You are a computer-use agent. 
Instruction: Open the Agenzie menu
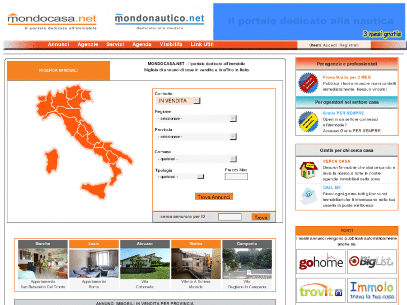pyautogui.click(x=88, y=44)
